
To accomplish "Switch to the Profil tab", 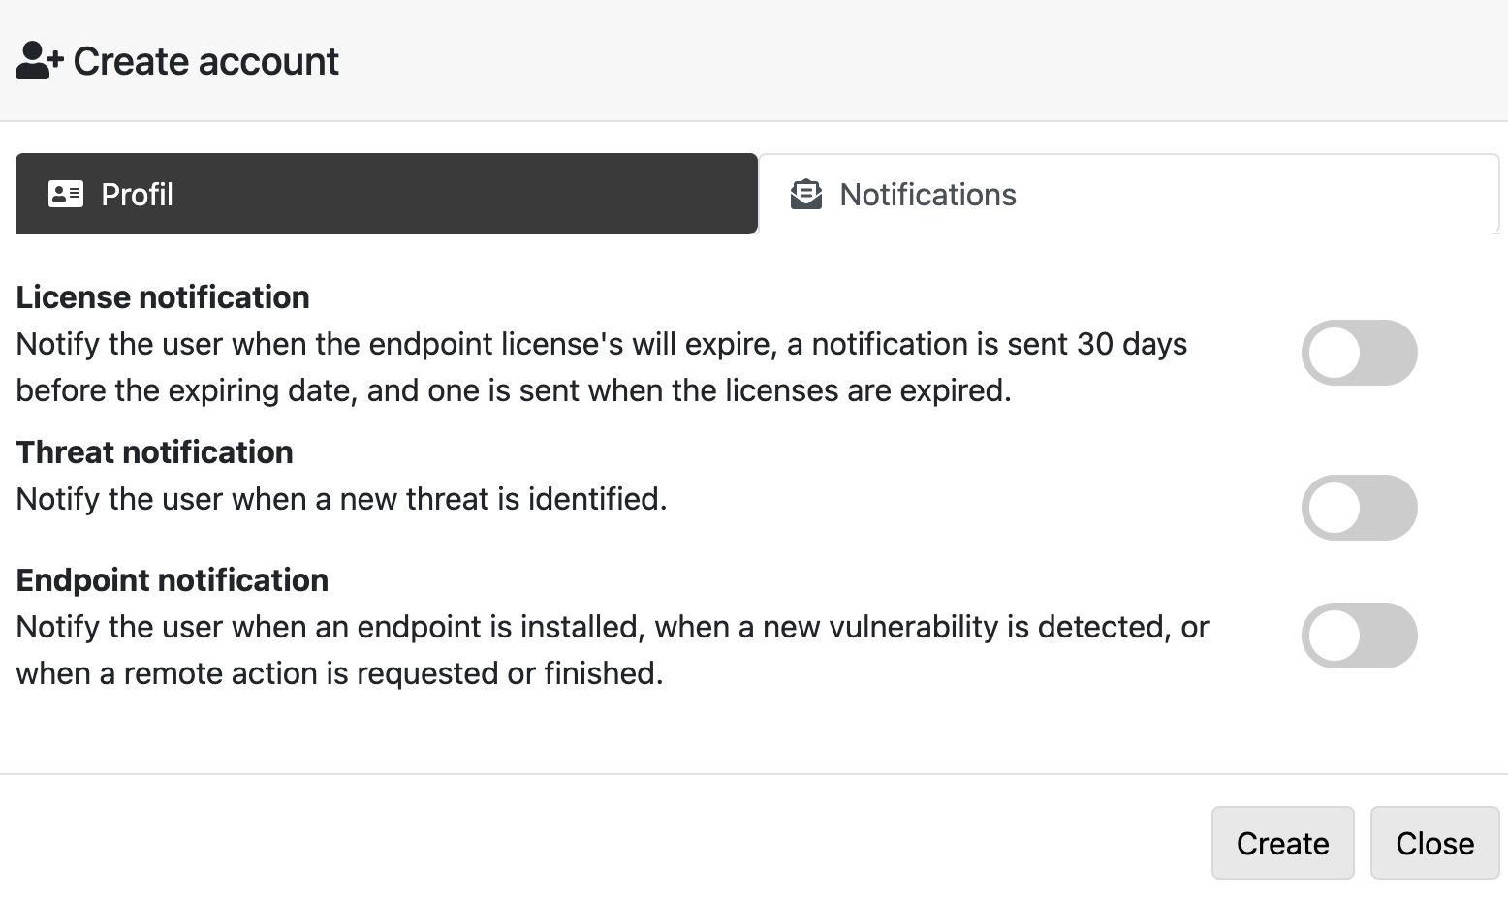I will (x=386, y=194).
